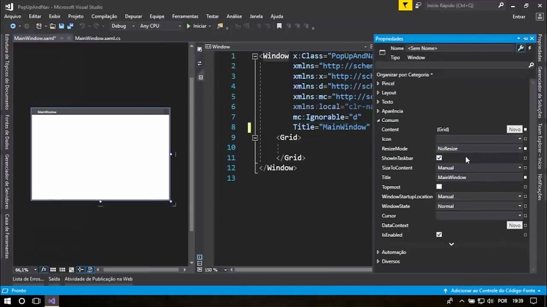The image size is (547, 307).
Task: Open the Saída output tab
Action: click(54, 279)
